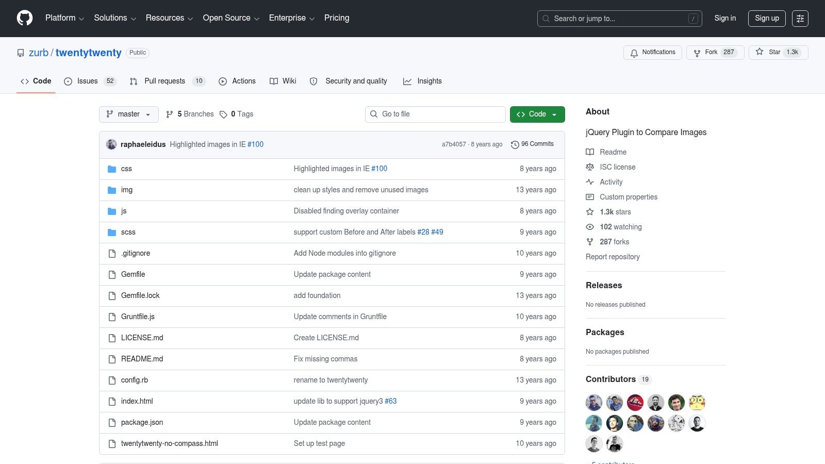Open the Releases section heading
This screenshot has width=825, height=464.
coord(604,285)
